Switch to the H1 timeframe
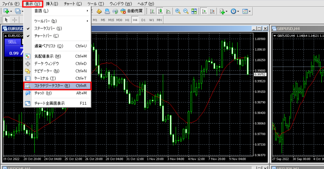Screen dimensions: 324x169 [x=127, y=20]
